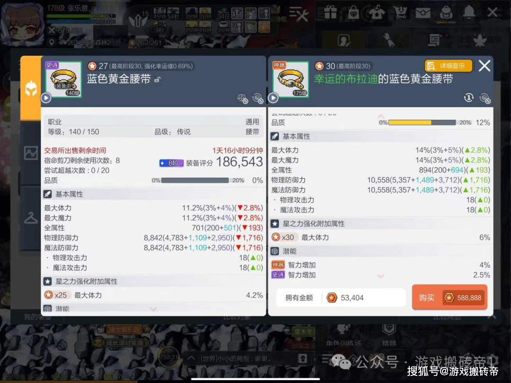Toggle the circled number one icon
The height and width of the screenshot is (383, 511).
coord(468,98)
